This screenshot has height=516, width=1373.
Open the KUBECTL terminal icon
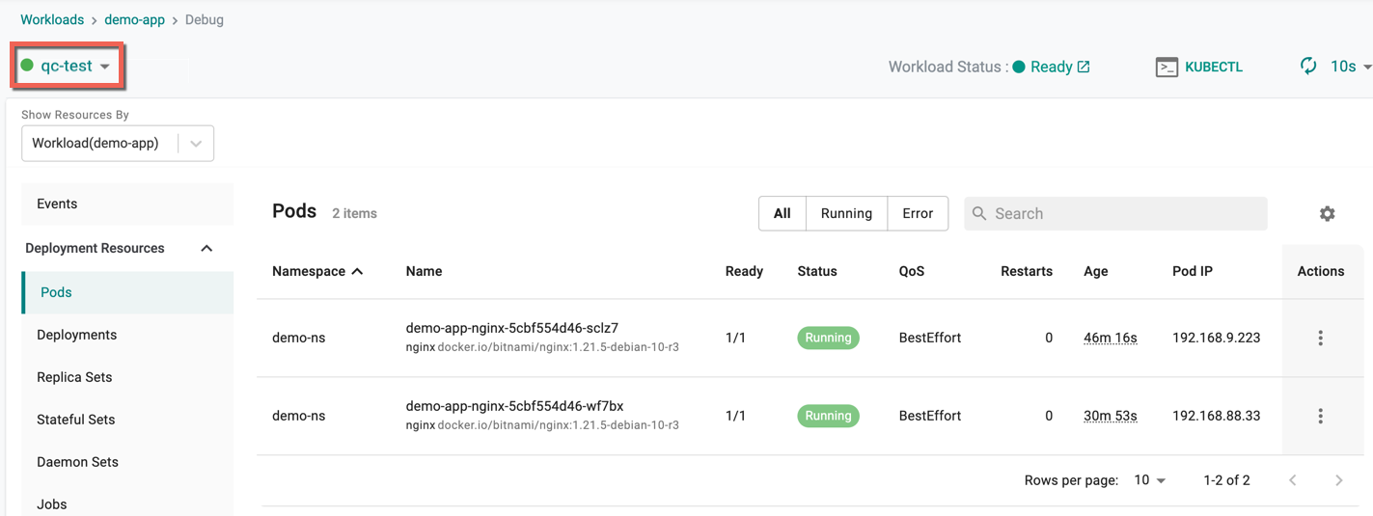[x=1167, y=67]
